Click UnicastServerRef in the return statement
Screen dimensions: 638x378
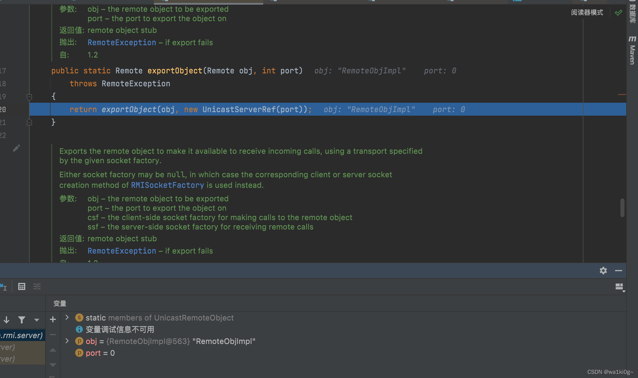(x=239, y=109)
